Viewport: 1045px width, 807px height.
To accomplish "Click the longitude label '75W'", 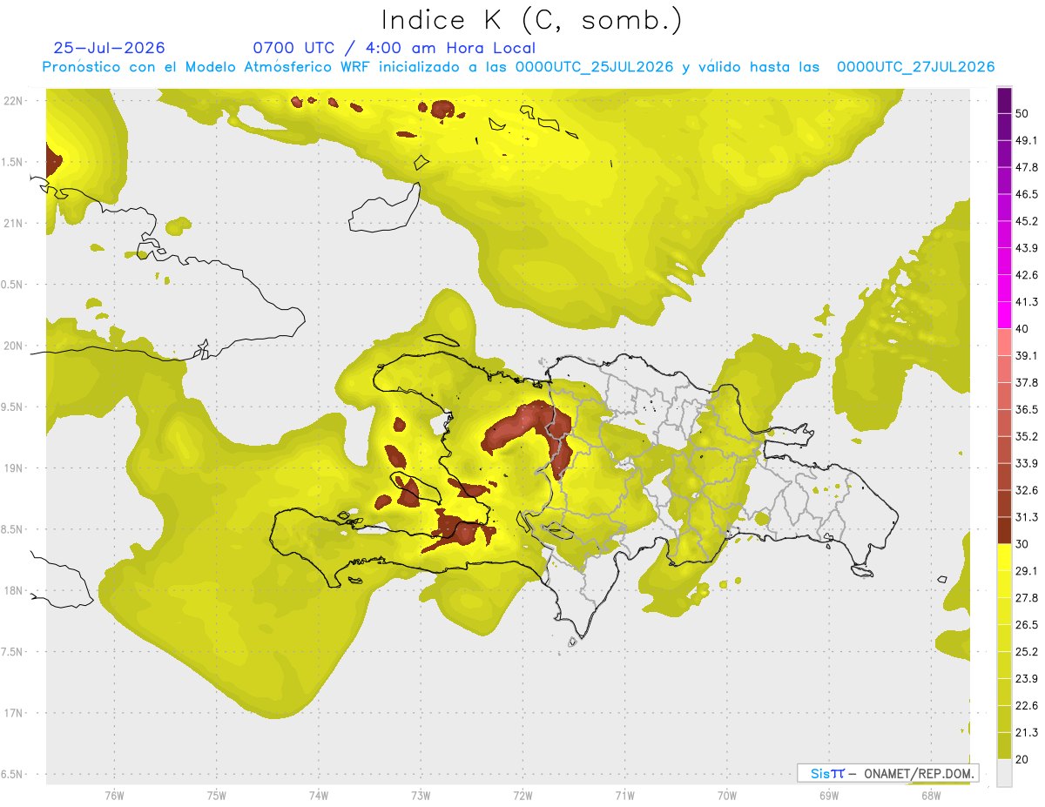I will 217,795.
